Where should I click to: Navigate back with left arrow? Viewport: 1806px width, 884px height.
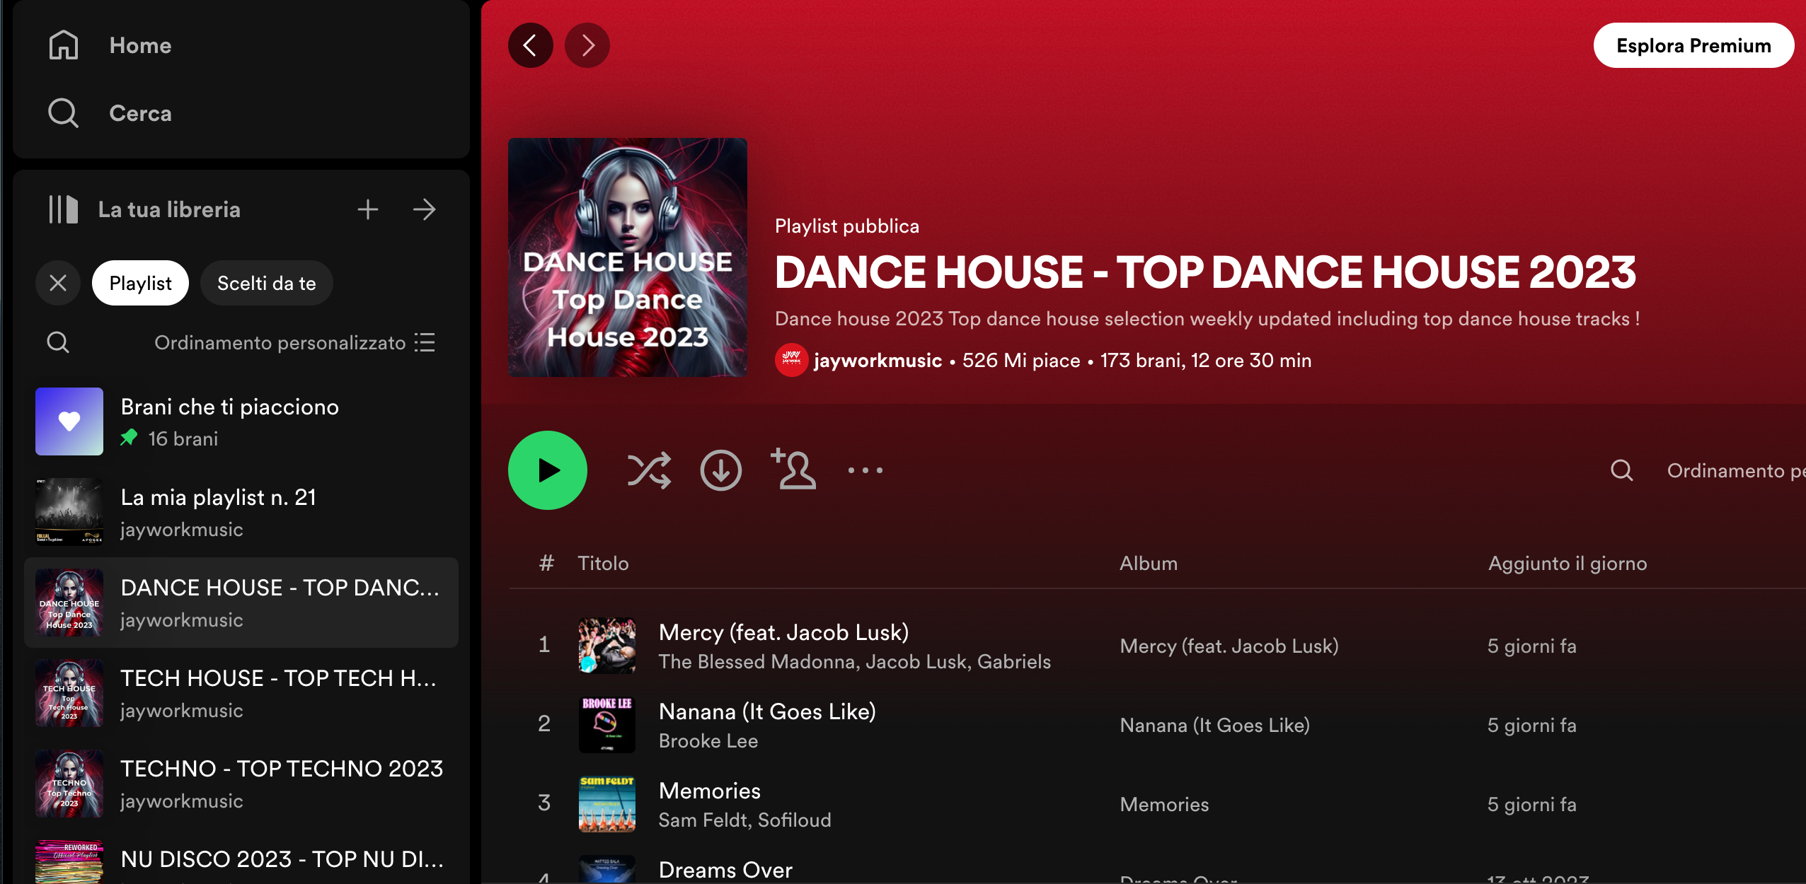tap(530, 45)
